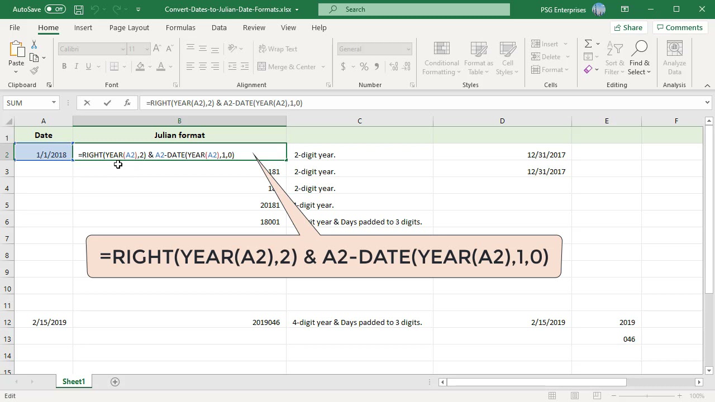
Task: Toggle Underline formatting
Action: [88, 66]
